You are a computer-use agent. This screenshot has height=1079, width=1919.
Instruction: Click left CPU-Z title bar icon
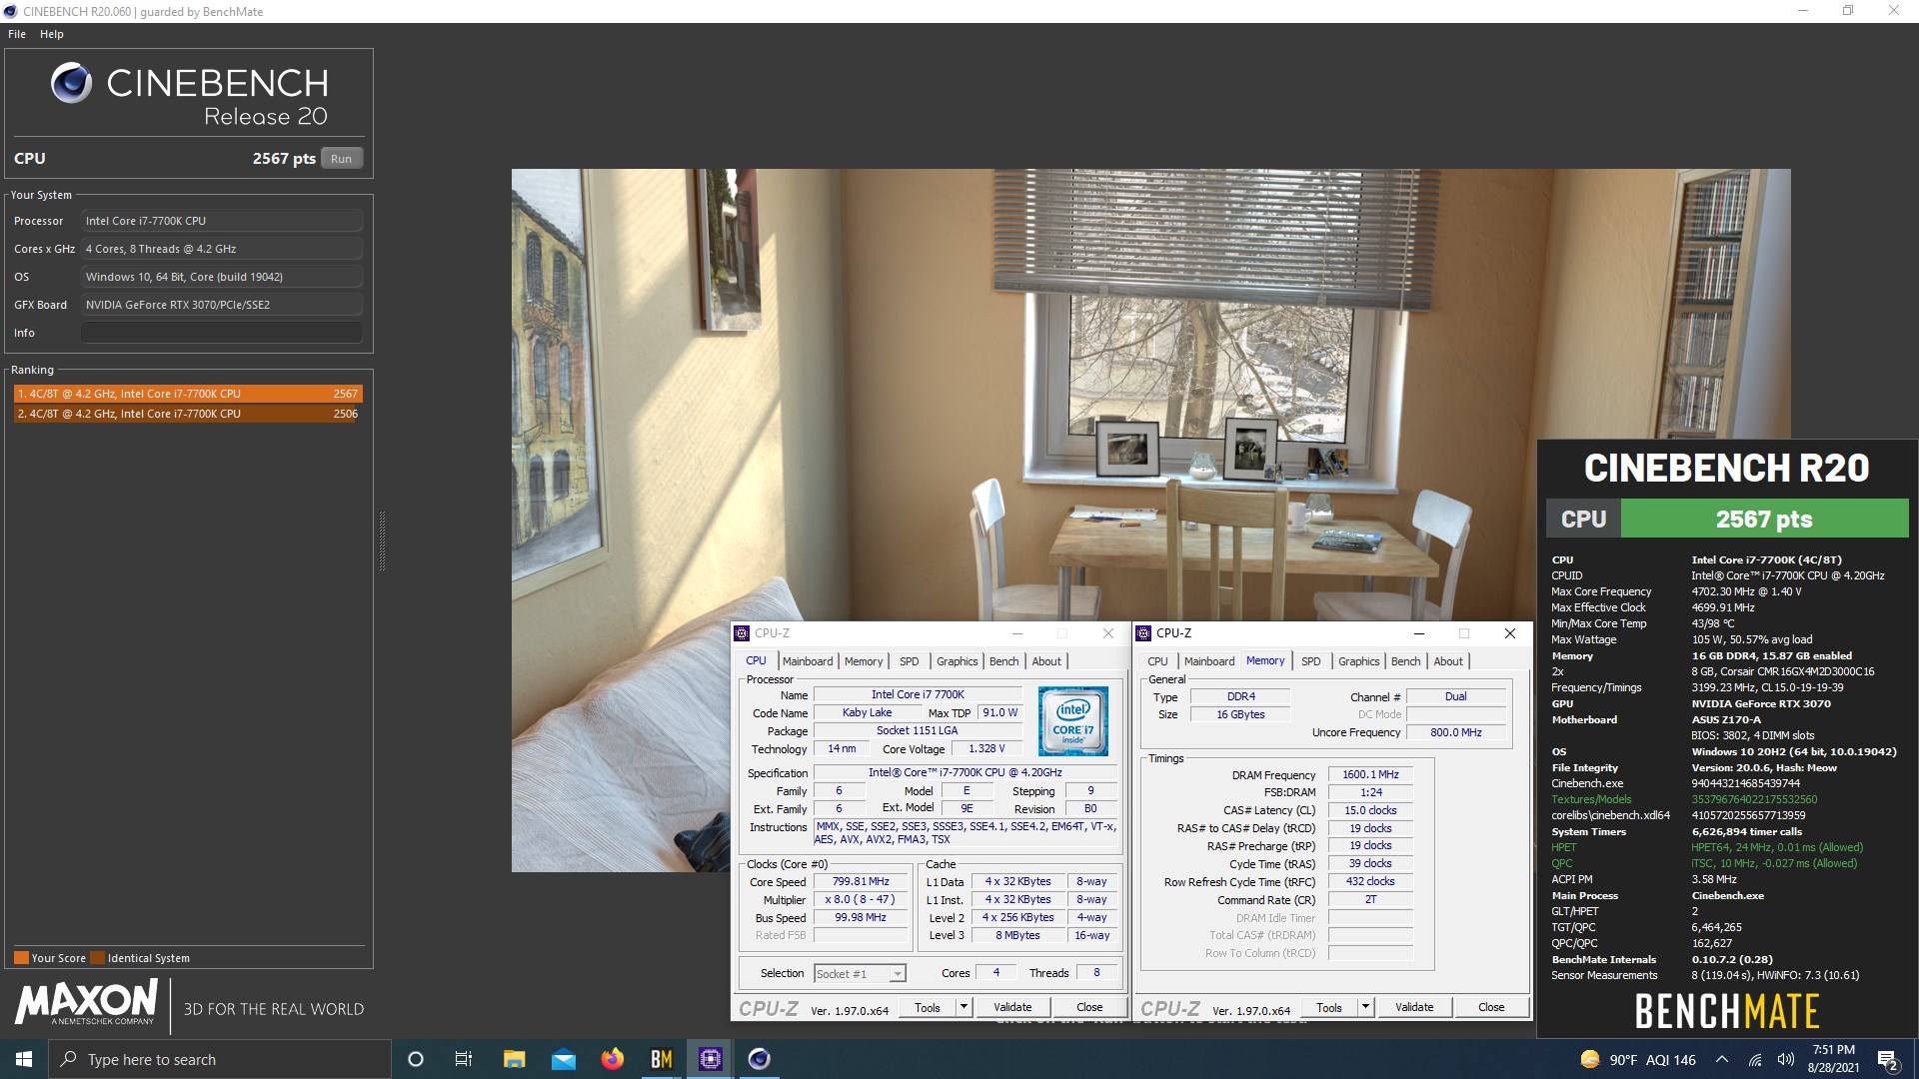pos(742,633)
